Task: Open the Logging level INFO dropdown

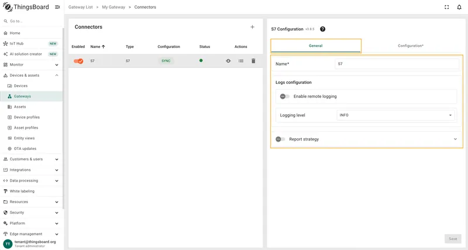Action: pyautogui.click(x=396, y=115)
